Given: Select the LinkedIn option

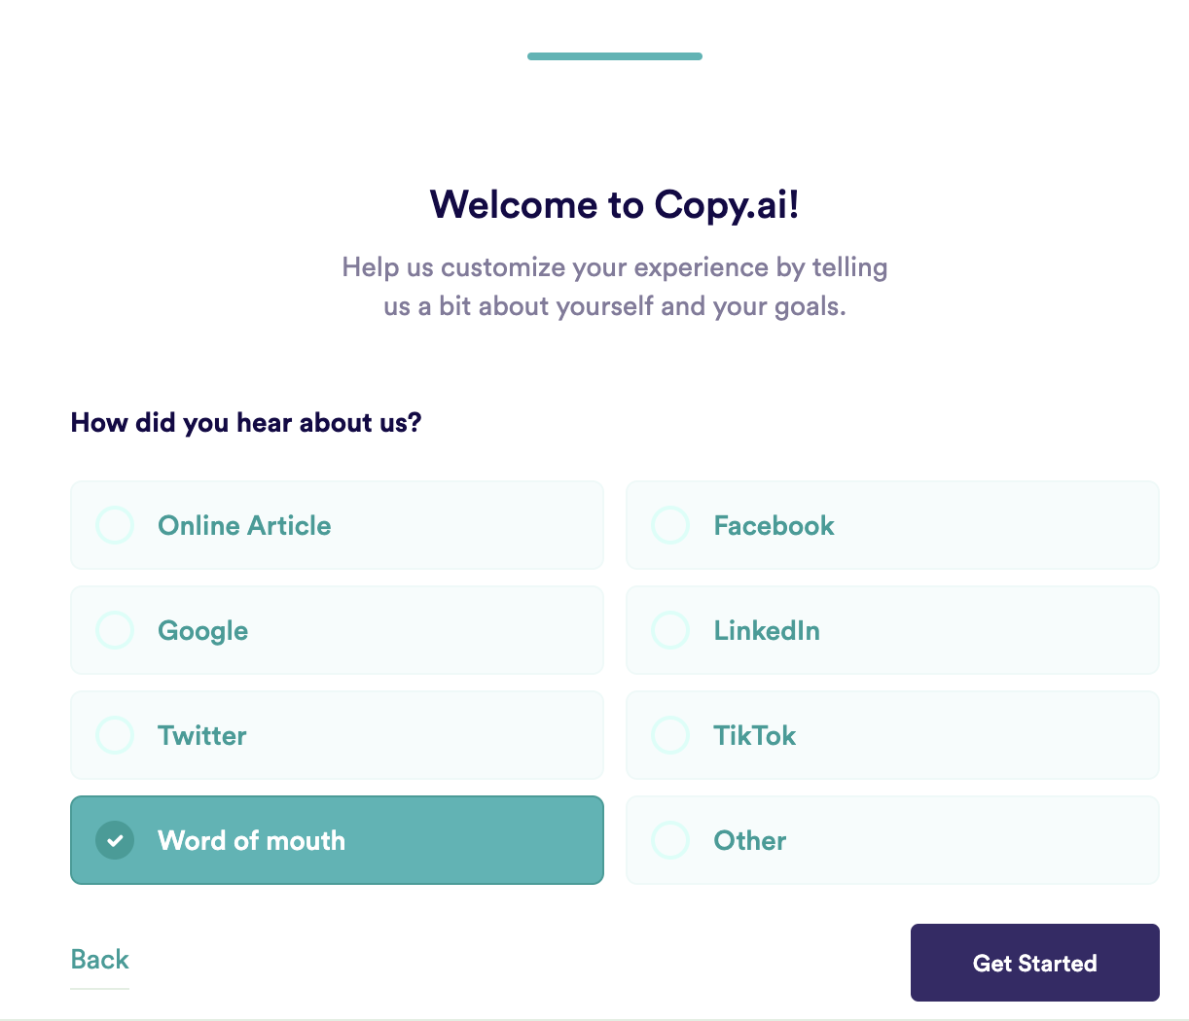Looking at the screenshot, I should point(892,630).
